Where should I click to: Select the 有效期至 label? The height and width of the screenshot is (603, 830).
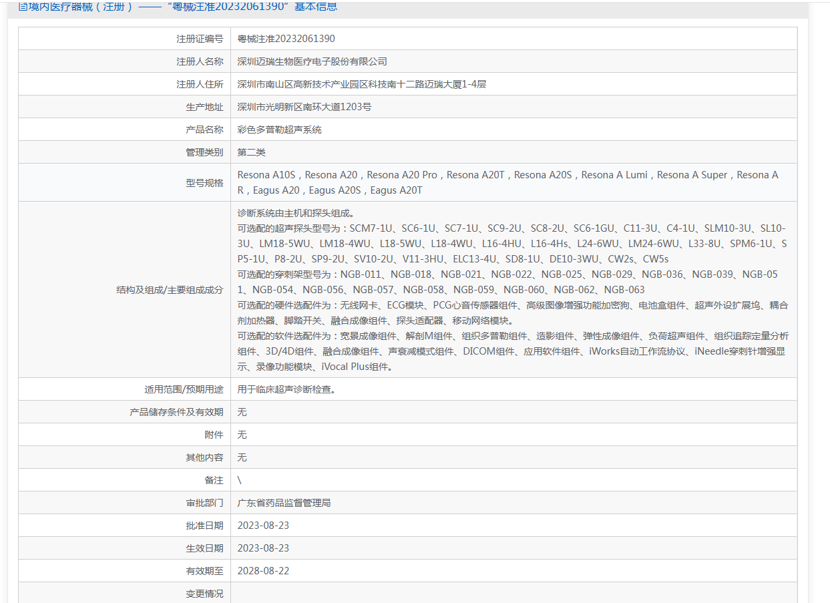204,571
